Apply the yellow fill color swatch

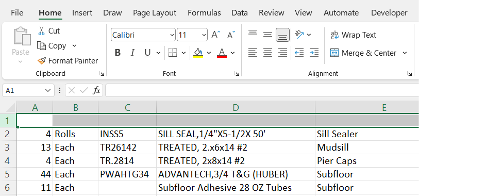coord(198,53)
